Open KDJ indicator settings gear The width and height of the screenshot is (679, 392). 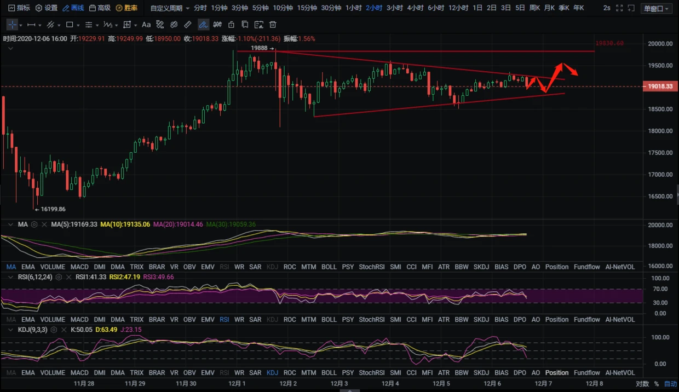tap(54, 330)
